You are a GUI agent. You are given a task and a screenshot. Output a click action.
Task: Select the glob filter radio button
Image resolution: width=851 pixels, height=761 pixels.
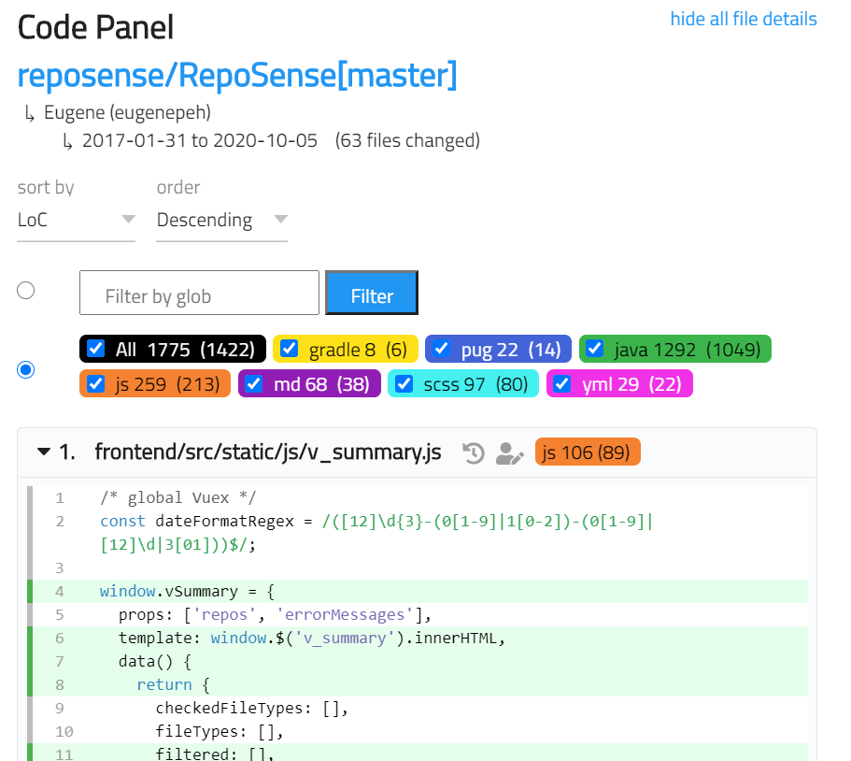point(25,290)
